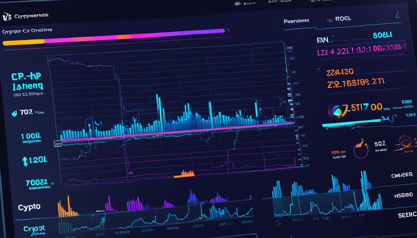Click the cyan CP.-hP heading
The height and width of the screenshot is (238, 417).
tap(26, 77)
